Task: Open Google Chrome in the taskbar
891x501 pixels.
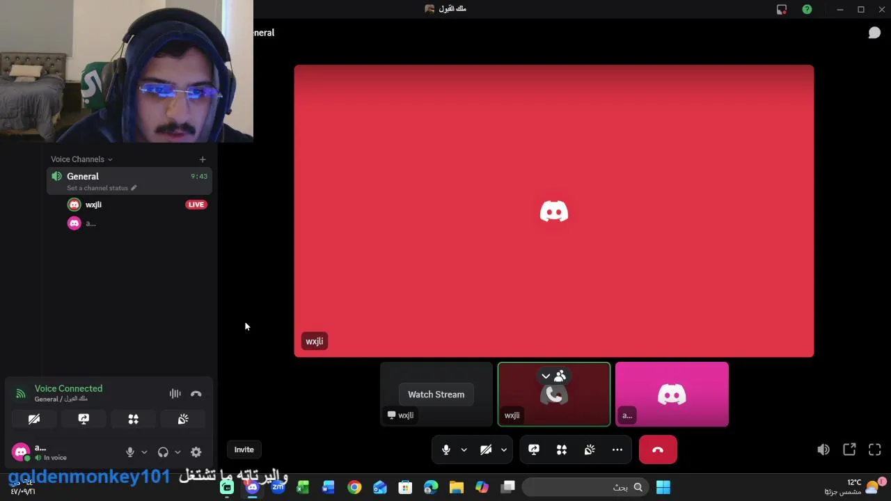Action: pos(354,488)
